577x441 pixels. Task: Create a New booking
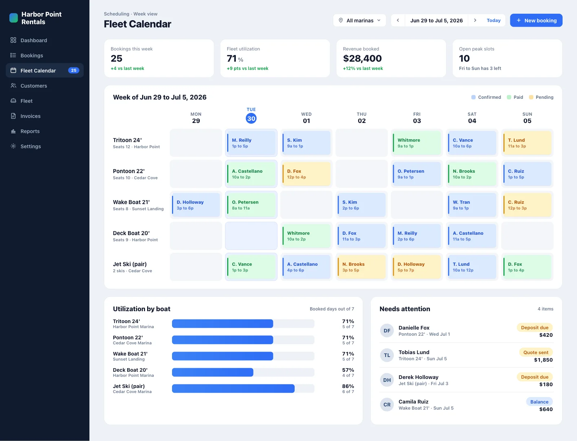pos(536,20)
